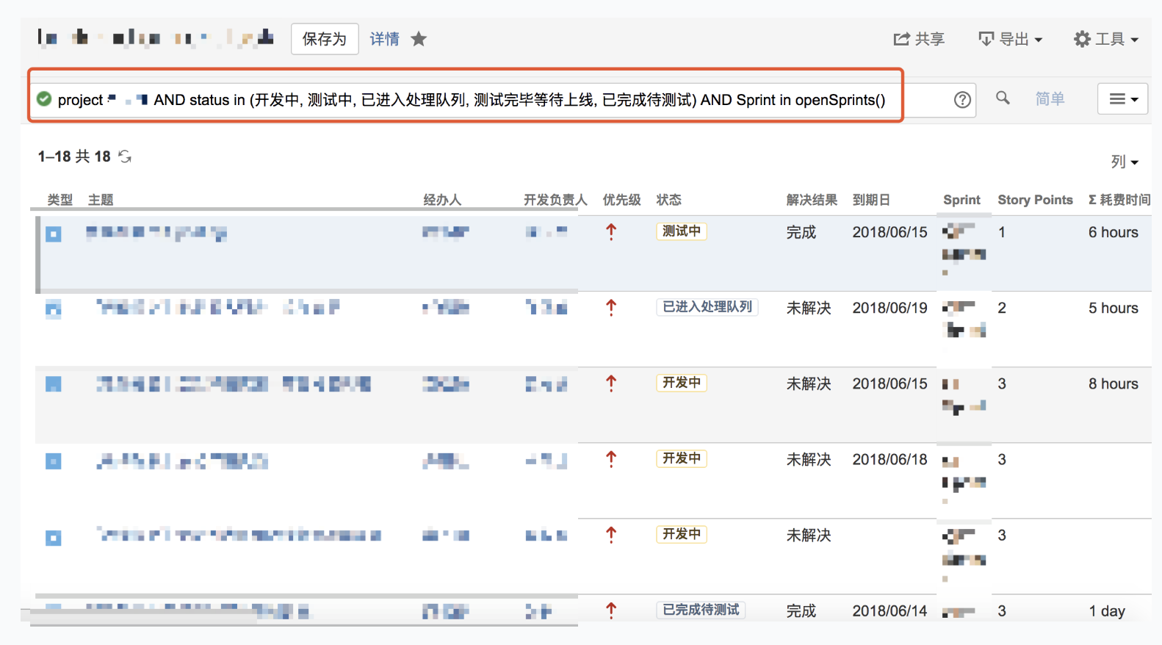
Task: Click 开发中 status in 2018/06/18 row
Action: click(681, 458)
